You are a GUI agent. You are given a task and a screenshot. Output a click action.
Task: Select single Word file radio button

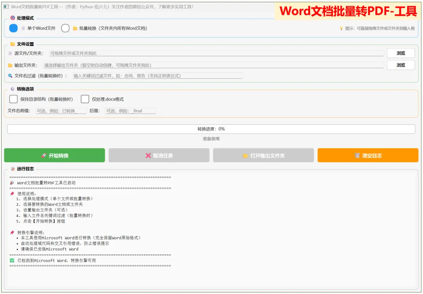click(x=13, y=28)
